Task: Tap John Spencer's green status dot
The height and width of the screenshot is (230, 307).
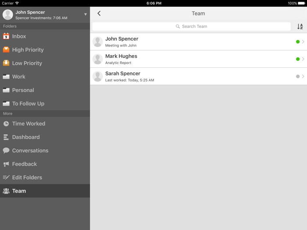Action: coord(298,42)
